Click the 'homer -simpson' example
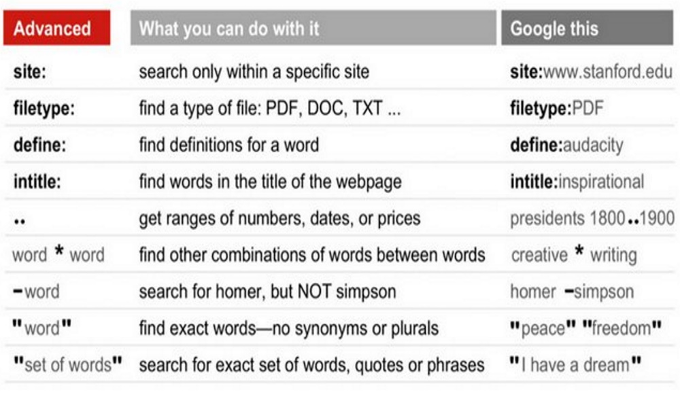The width and height of the screenshot is (680, 399). click(572, 292)
